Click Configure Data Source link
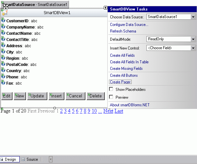The image size is (197, 164). tap(129, 25)
